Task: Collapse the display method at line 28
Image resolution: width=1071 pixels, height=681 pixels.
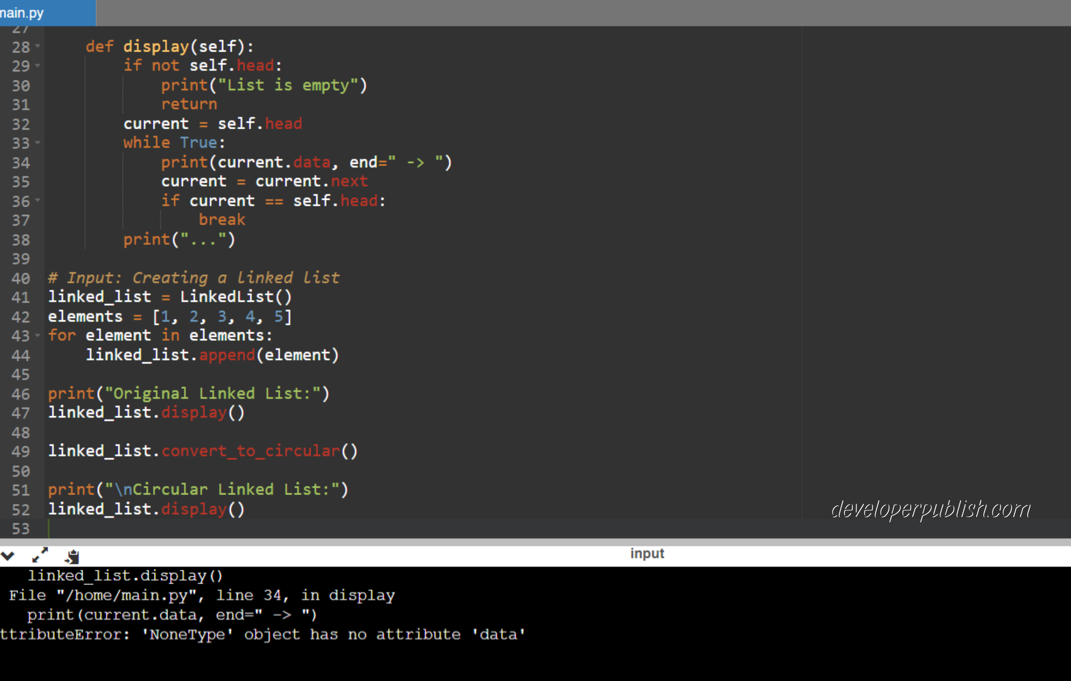Action: (38, 46)
